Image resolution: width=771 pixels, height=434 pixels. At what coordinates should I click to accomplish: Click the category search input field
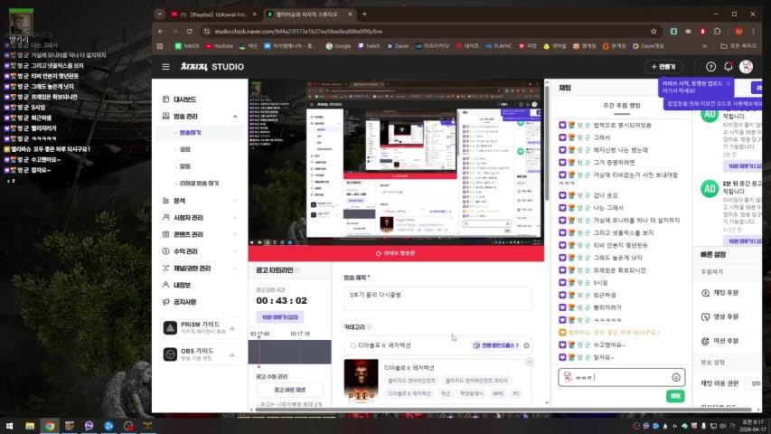(437, 345)
